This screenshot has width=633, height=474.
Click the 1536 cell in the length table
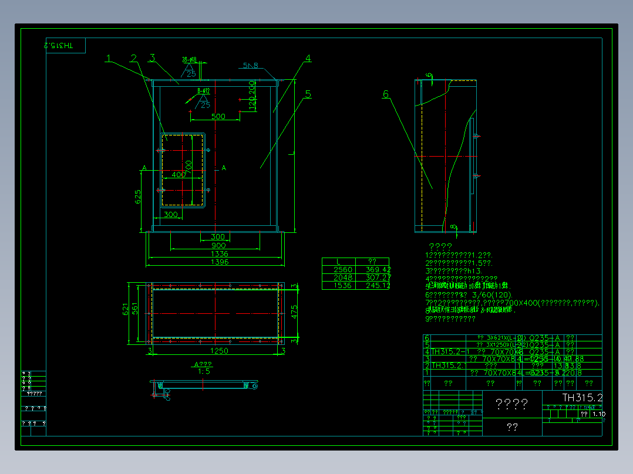[x=343, y=285]
